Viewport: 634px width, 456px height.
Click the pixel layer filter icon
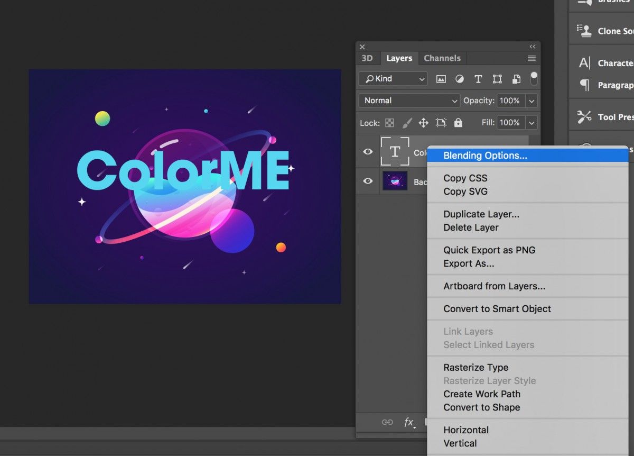pos(441,79)
